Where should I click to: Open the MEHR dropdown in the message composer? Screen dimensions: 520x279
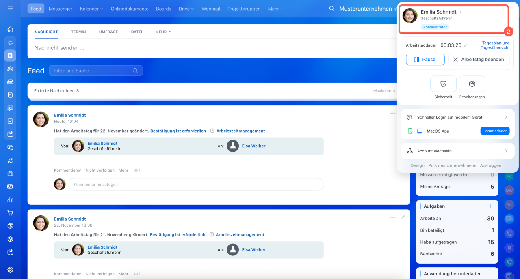(x=163, y=32)
